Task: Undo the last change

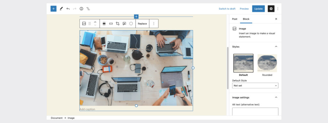Action: pos(68,9)
